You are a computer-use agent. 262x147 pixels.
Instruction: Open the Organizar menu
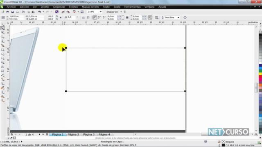click(x=59, y=7)
